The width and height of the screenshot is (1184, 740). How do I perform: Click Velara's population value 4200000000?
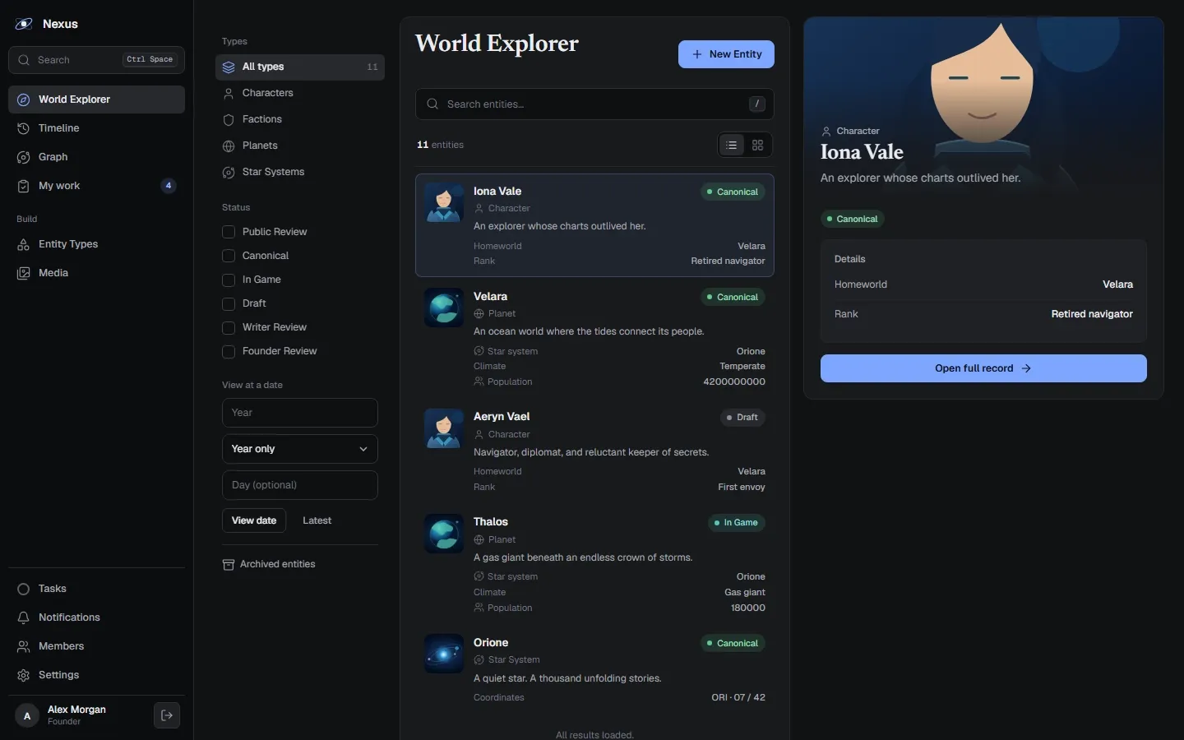tap(734, 382)
